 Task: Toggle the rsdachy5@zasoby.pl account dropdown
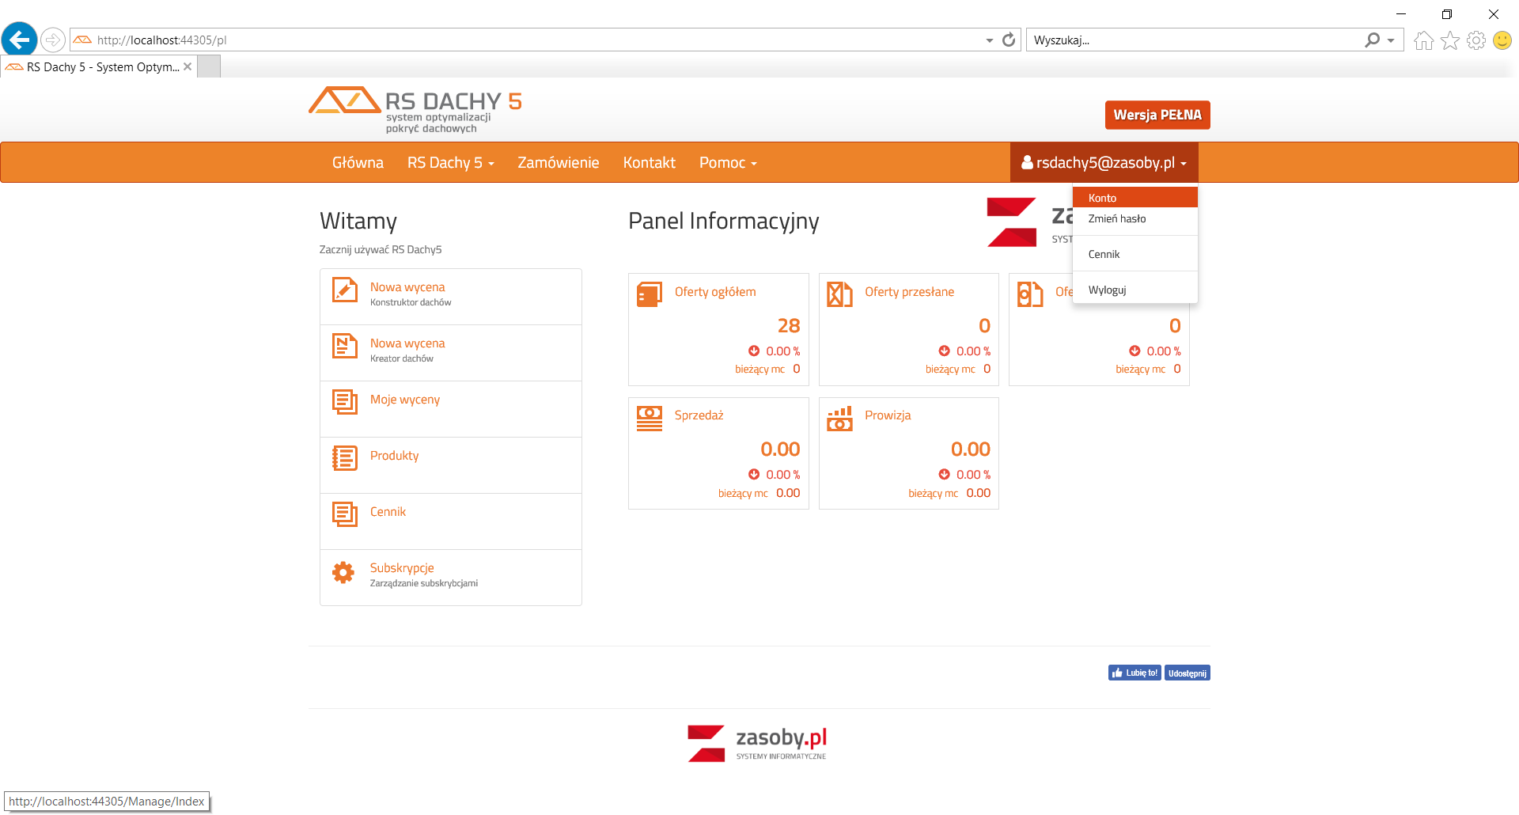coord(1104,163)
